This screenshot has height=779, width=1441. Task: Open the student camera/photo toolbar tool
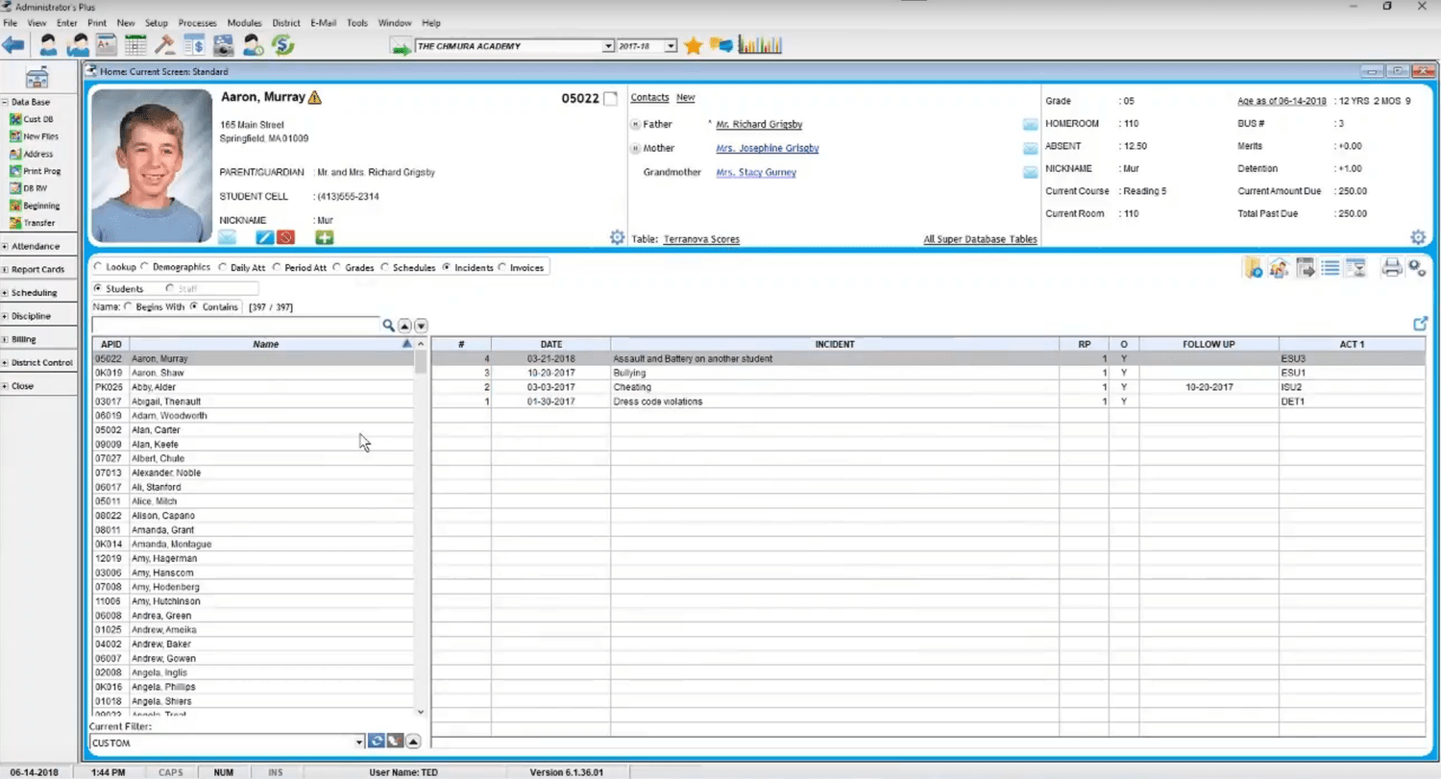[223, 45]
